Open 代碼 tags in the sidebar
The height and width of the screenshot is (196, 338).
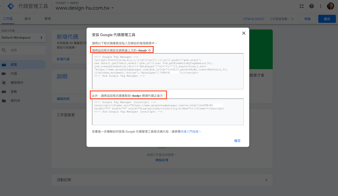coord(14,74)
